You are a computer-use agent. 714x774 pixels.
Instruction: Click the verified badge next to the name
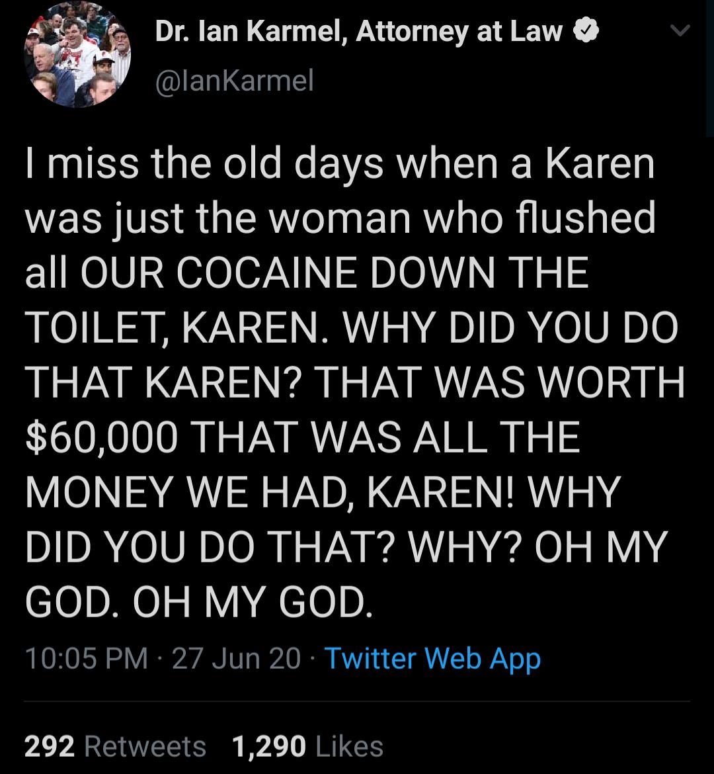click(x=585, y=30)
